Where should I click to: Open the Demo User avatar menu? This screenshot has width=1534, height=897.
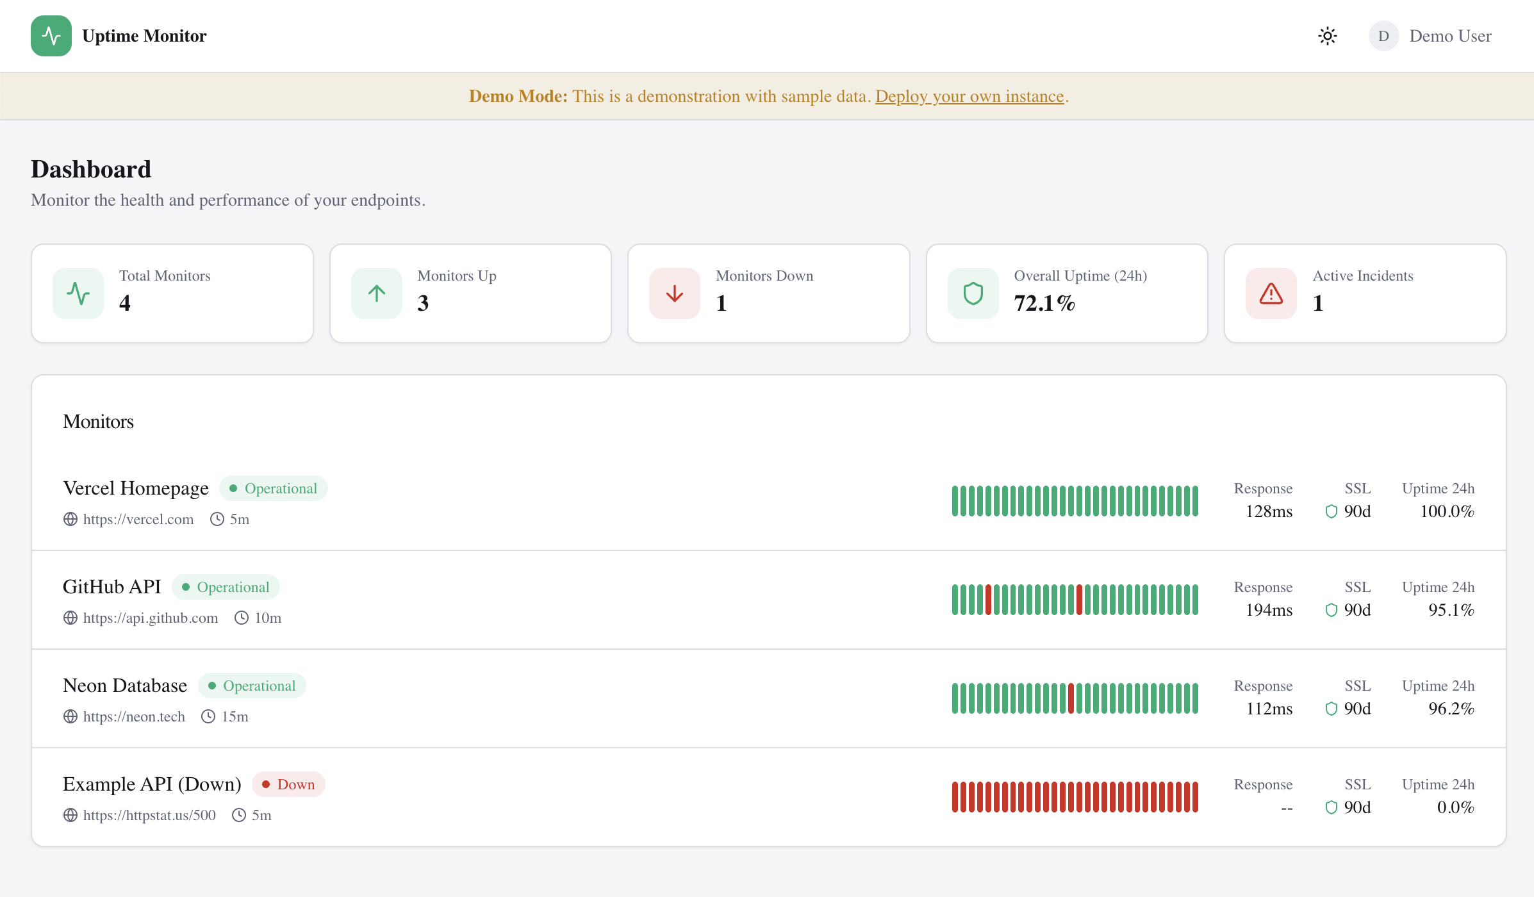click(x=1383, y=36)
